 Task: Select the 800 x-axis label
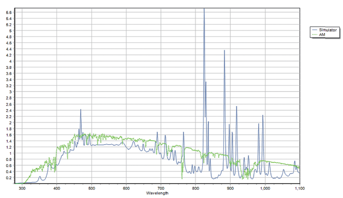(195, 189)
